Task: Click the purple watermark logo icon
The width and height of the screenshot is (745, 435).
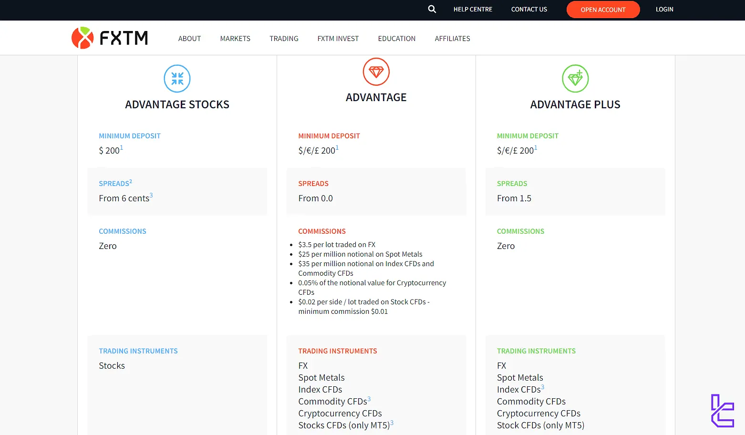Action: [x=722, y=411]
